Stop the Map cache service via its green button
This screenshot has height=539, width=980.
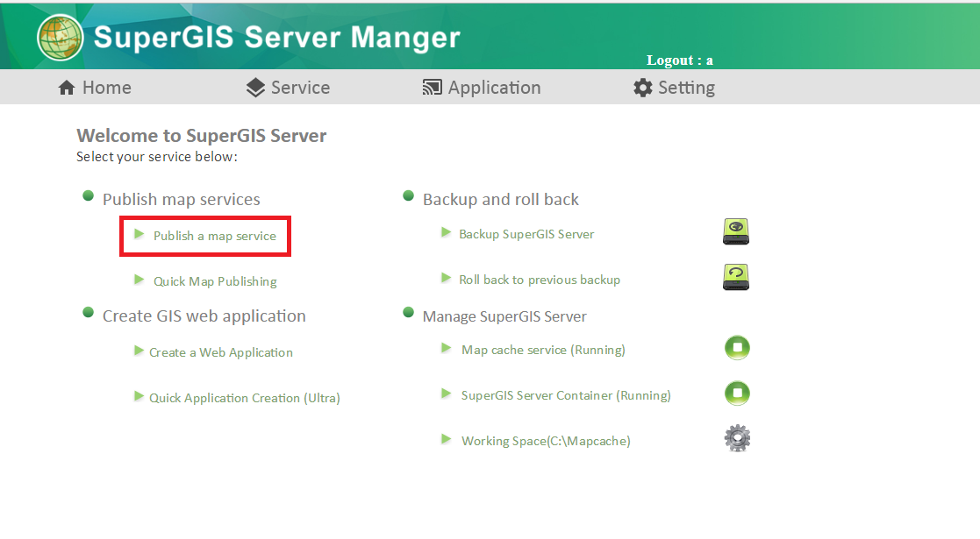[x=738, y=347]
